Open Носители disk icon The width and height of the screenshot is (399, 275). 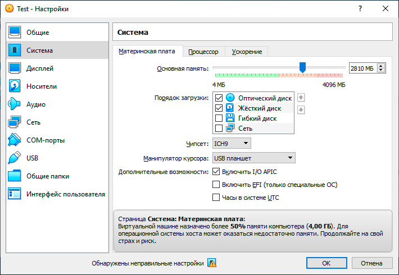click(x=15, y=86)
